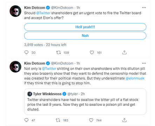Open the @Twitter mention in second tweet
155x126 pixels.
click(x=49, y=69)
